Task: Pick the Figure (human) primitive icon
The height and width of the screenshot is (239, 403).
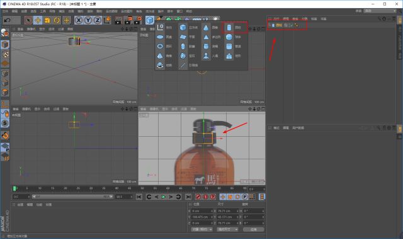Action: [x=206, y=56]
